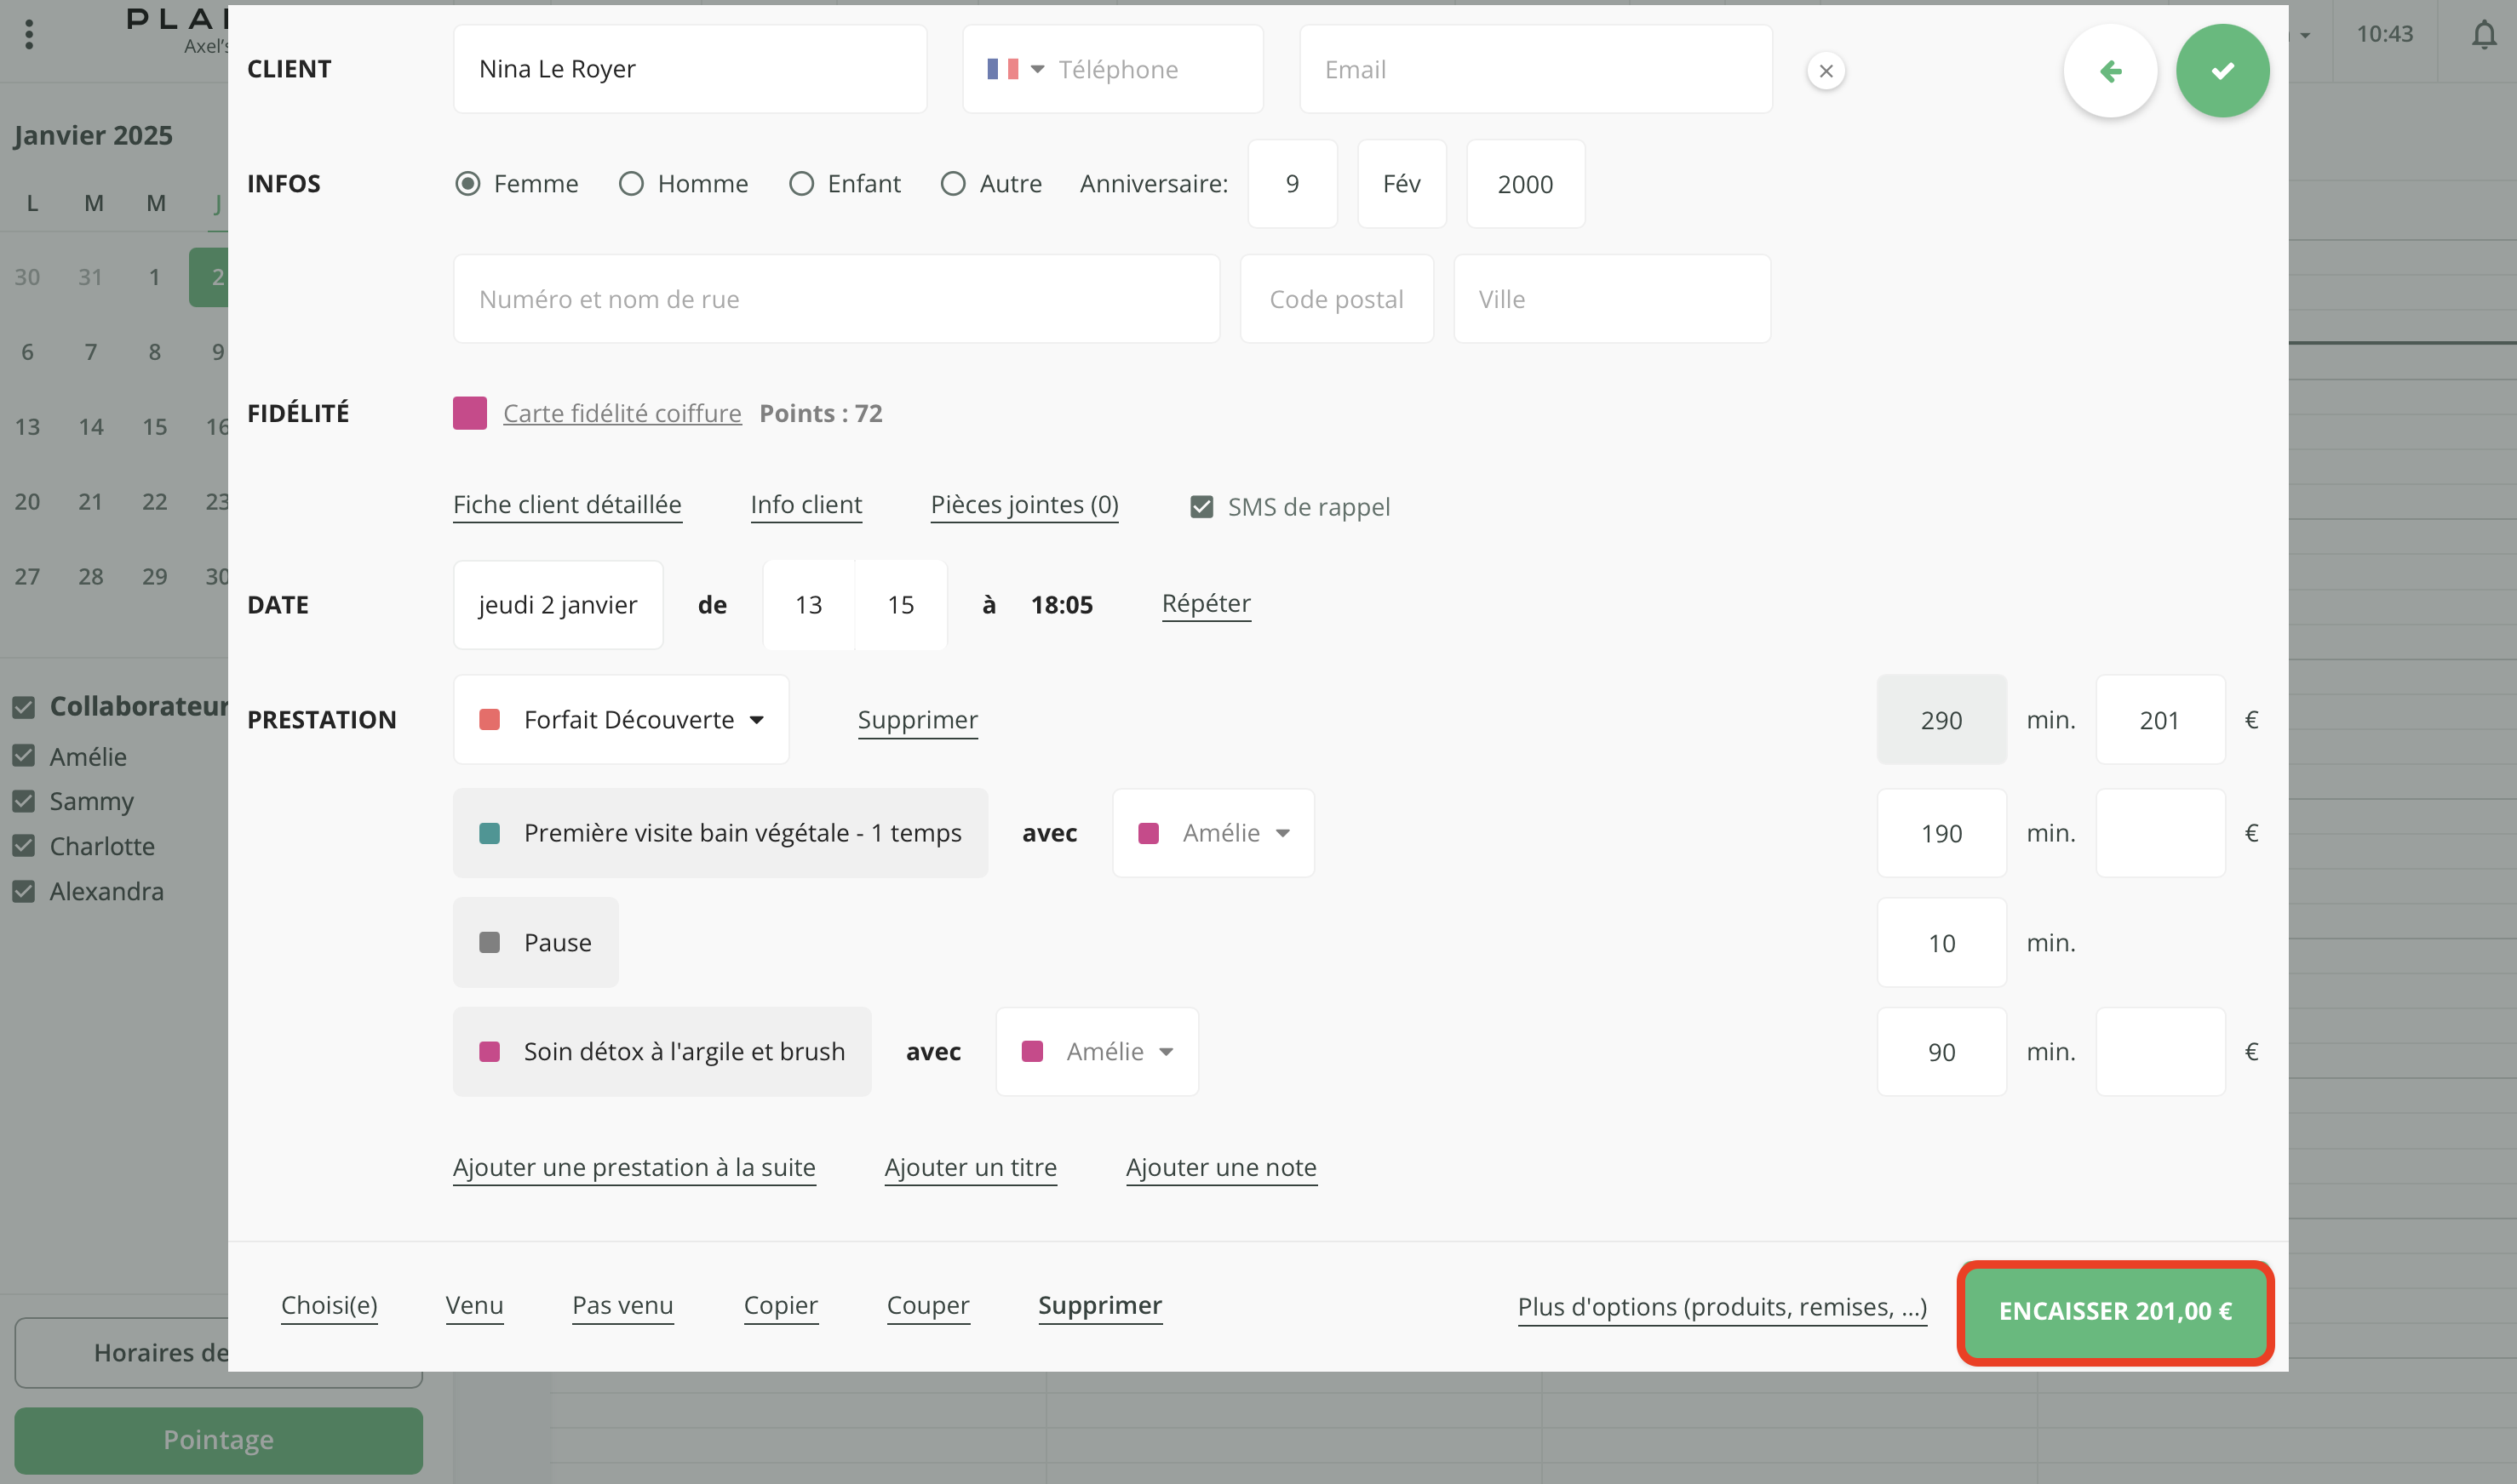This screenshot has width=2517, height=1484.
Task: Click the grey Pause color square
Action: click(x=490, y=942)
